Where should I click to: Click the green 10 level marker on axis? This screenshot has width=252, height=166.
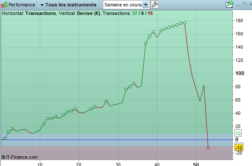pos(238,133)
